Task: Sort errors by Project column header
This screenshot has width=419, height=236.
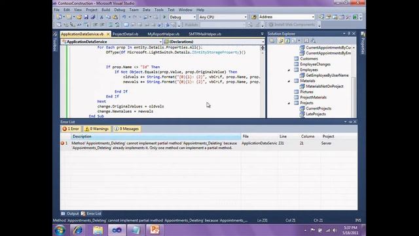Action: pyautogui.click(x=339, y=136)
